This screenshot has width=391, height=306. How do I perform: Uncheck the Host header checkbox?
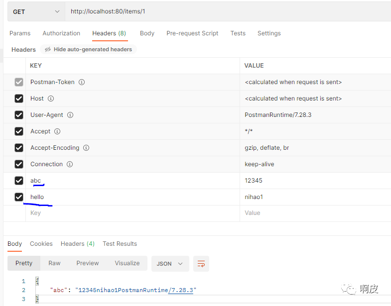tap(19, 99)
